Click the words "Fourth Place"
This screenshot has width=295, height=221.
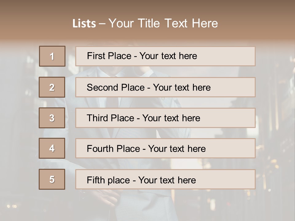(113, 149)
